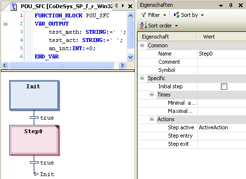Toggle the Initial step checkbox
Screen dimensions: 246x179
pyautogui.click(x=224, y=86)
